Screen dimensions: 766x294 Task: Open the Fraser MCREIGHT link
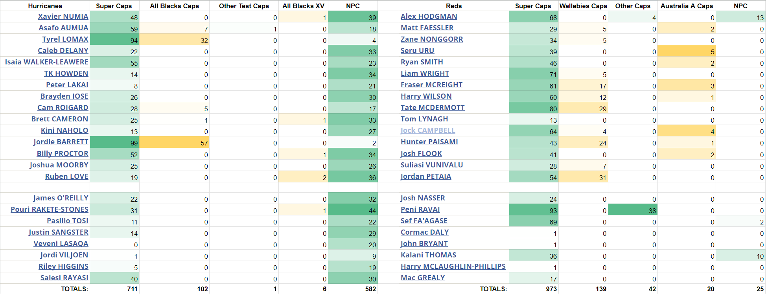431,85
